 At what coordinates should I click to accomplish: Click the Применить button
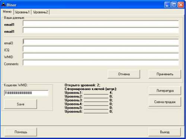pyautogui.click(x=165, y=74)
